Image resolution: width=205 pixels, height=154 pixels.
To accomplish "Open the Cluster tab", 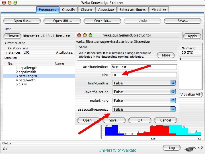I will pos(87,10).
